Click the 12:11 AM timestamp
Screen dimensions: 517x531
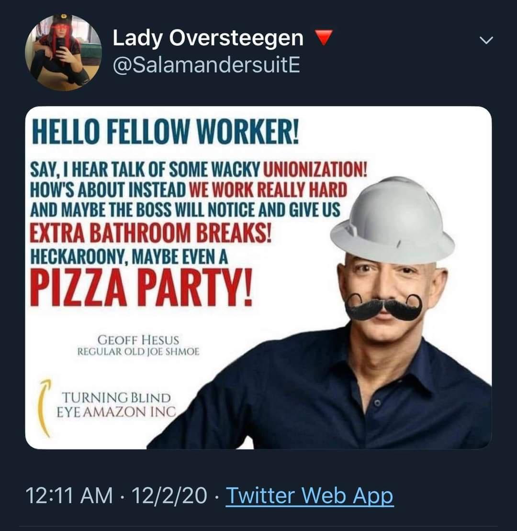click(x=67, y=496)
